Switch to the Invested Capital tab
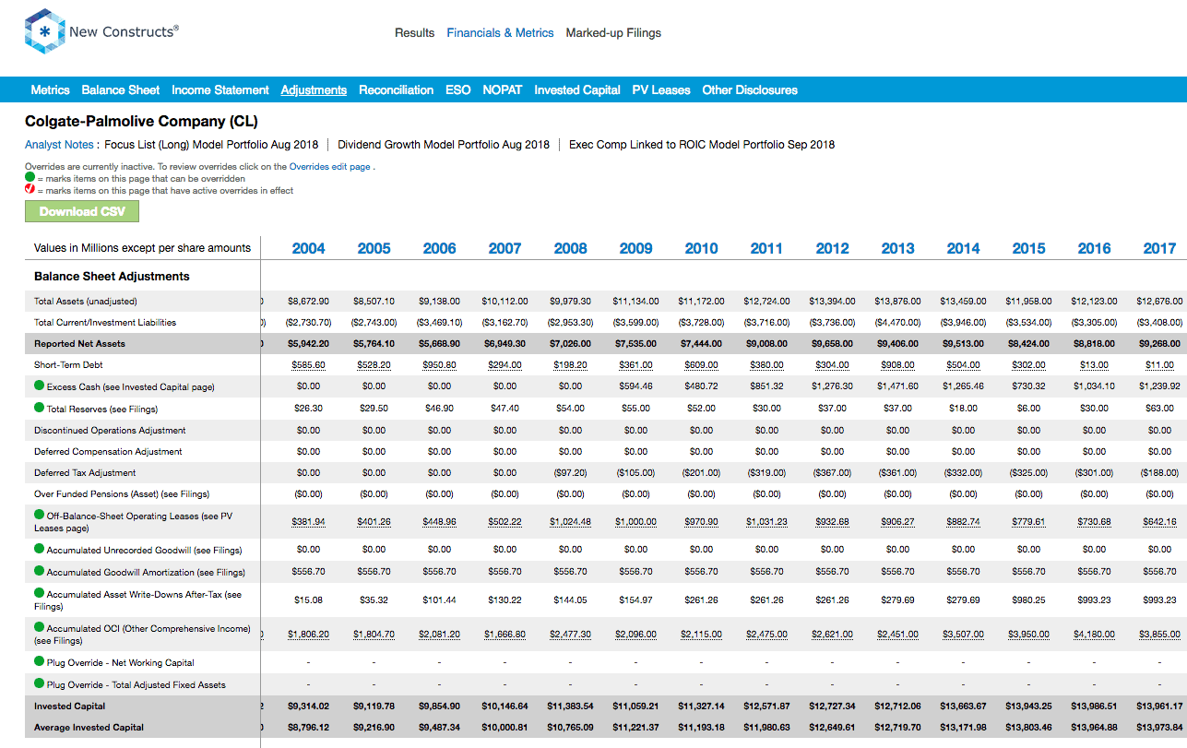Viewport: 1187px width, 748px height. pyautogui.click(x=577, y=89)
